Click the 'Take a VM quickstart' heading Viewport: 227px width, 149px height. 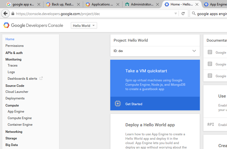146,71
